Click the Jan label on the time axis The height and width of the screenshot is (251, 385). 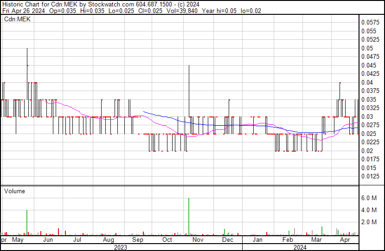(x=257, y=240)
